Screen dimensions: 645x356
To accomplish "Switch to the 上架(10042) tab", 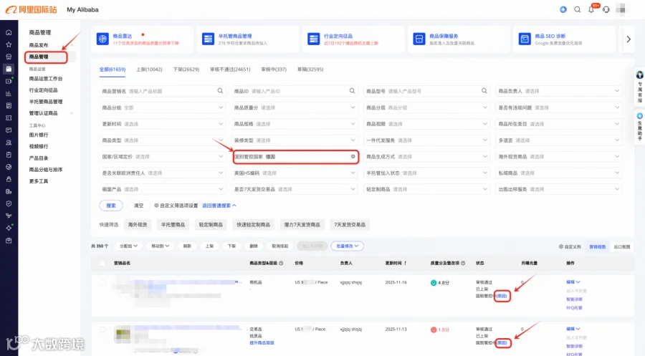I will pos(149,69).
